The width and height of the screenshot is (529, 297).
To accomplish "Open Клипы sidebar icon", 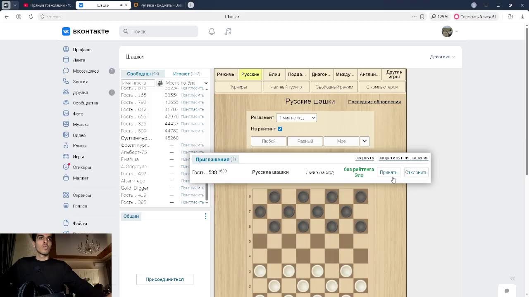I will (66, 146).
